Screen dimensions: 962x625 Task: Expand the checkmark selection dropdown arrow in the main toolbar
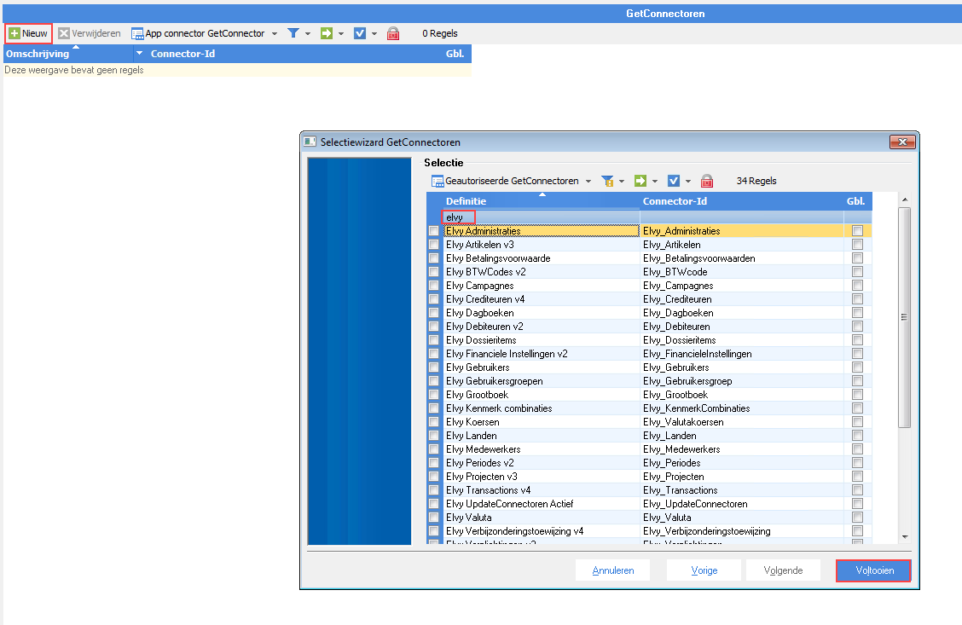point(374,34)
